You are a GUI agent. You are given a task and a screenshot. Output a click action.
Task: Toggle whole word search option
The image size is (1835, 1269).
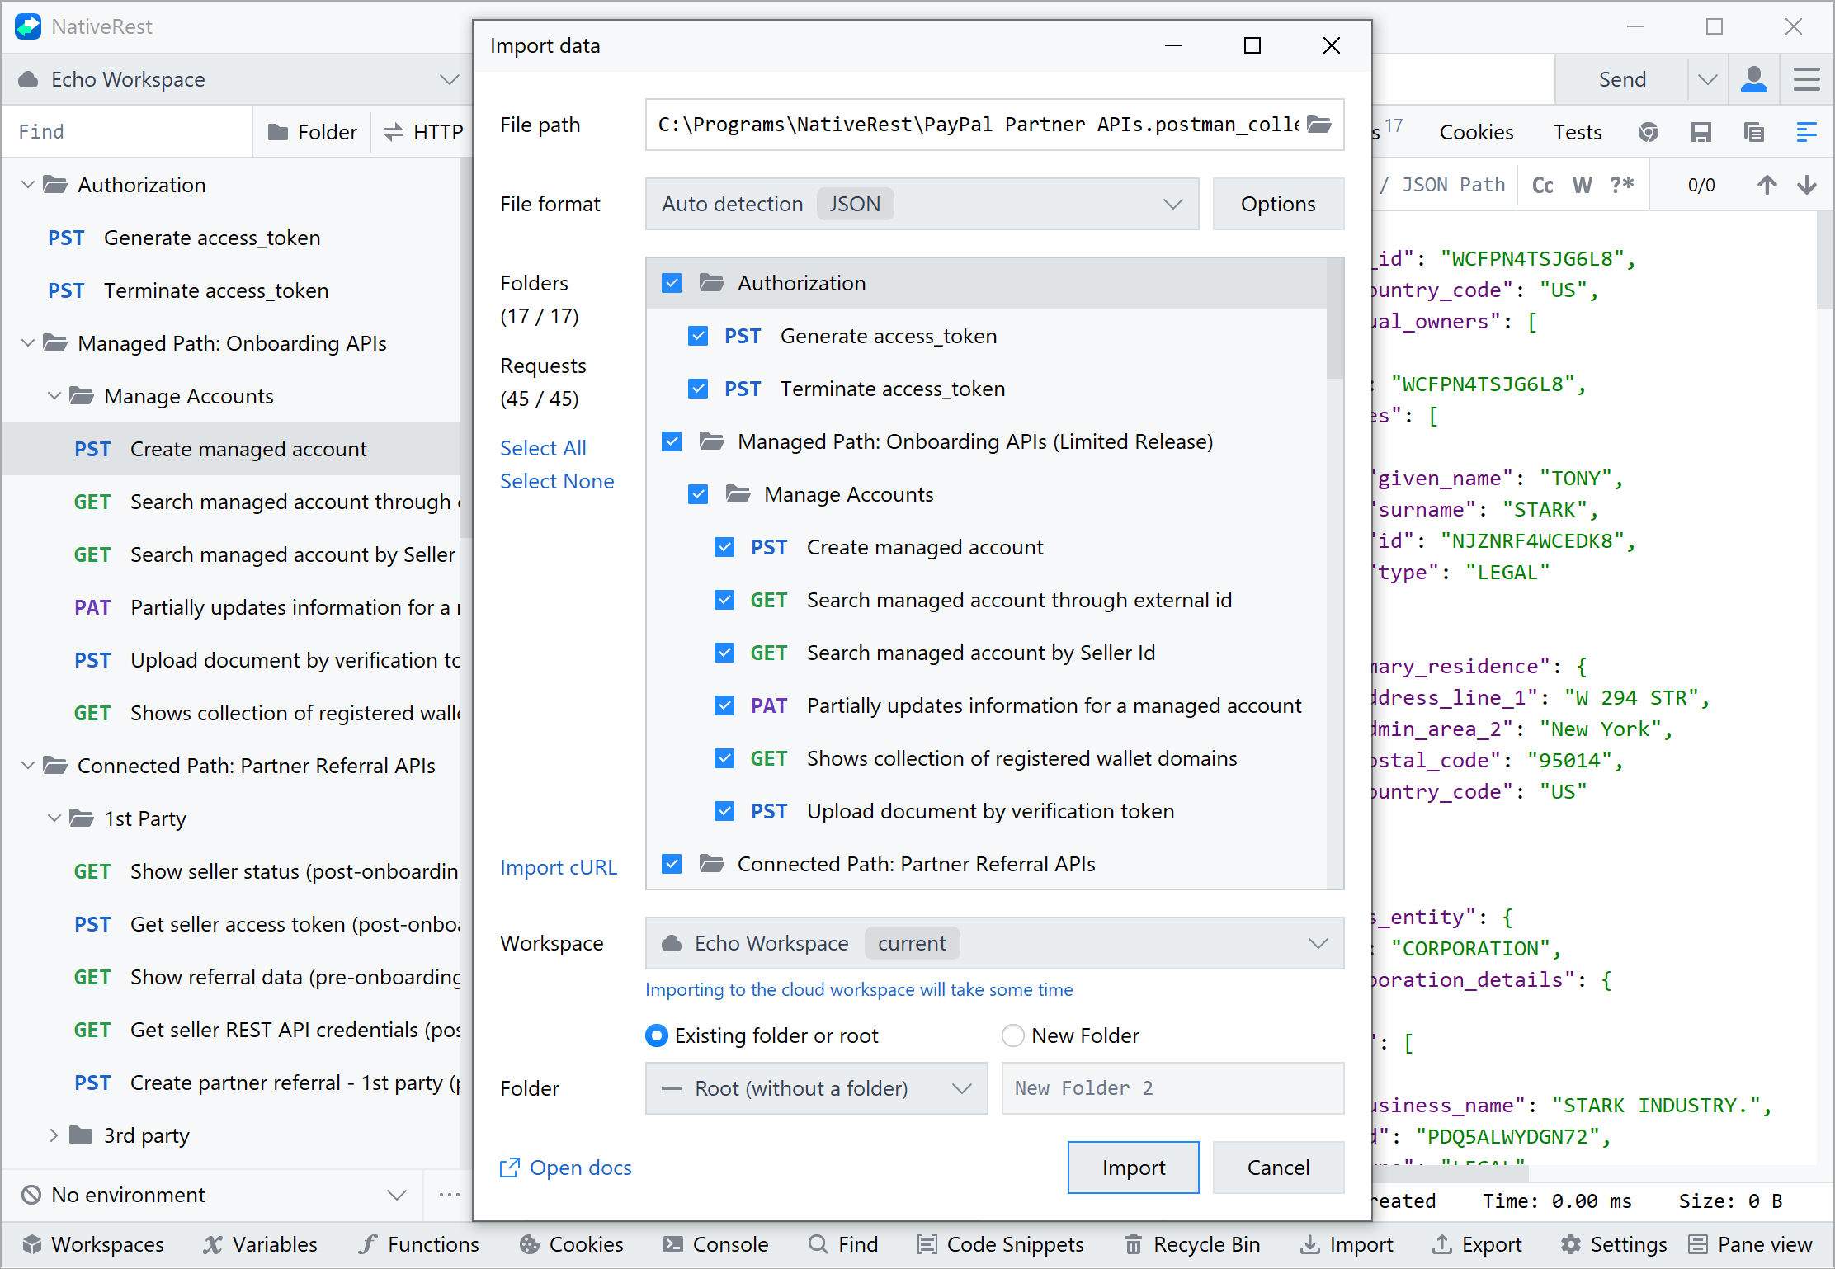coord(1582,184)
